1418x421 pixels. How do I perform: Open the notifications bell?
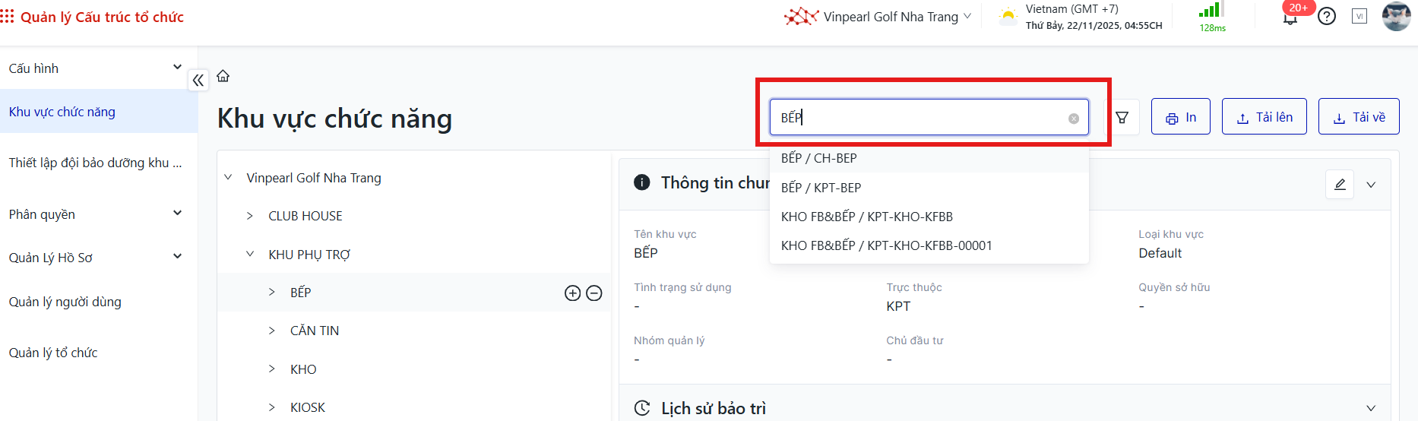click(x=1290, y=17)
